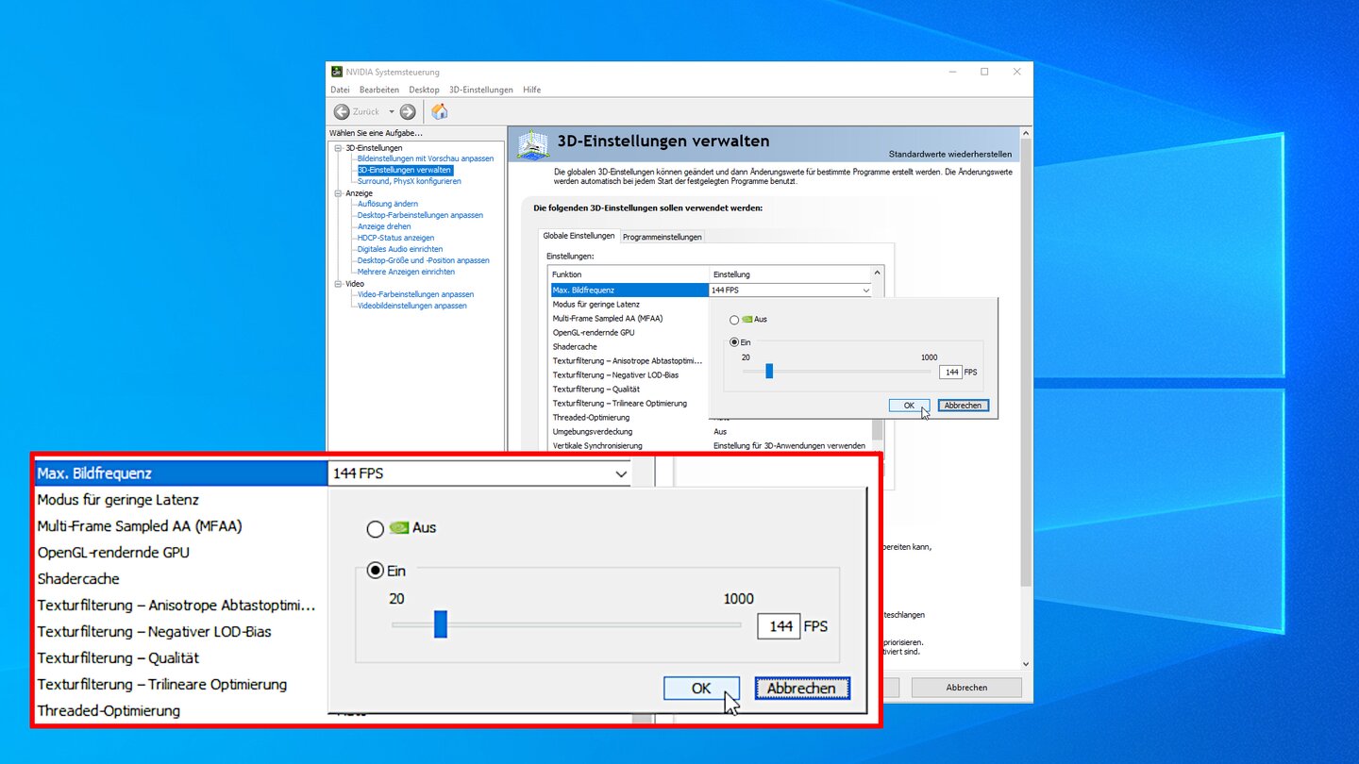Image resolution: width=1359 pixels, height=764 pixels.
Task: Click the Funktion column header
Action: pyautogui.click(x=629, y=274)
